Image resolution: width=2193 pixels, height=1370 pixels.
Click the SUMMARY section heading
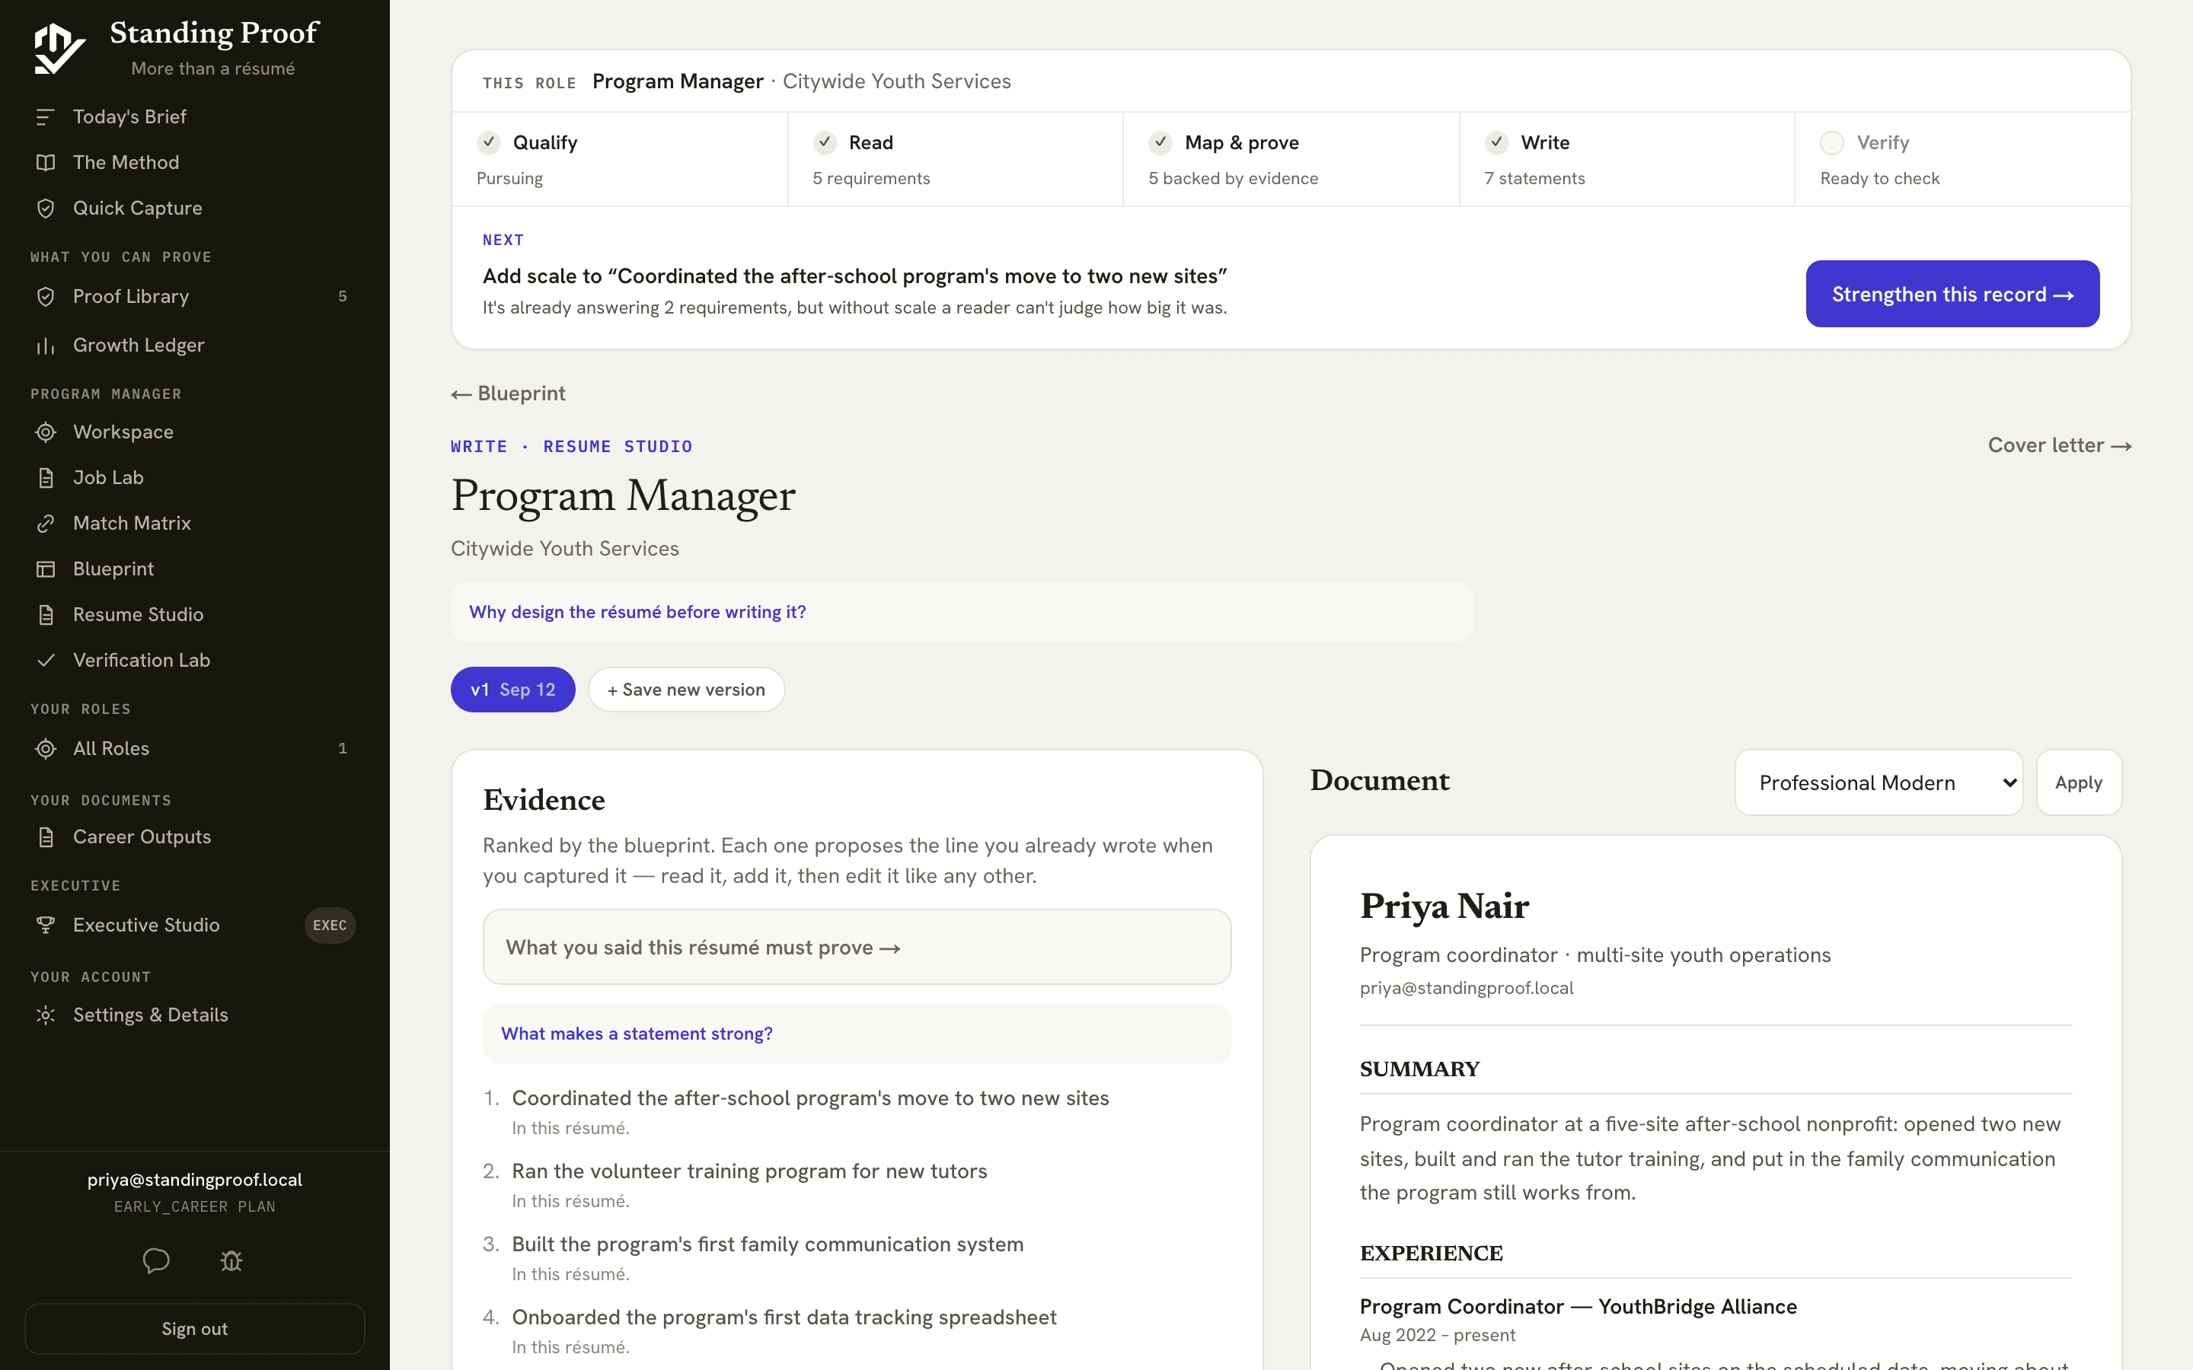click(x=1419, y=1069)
